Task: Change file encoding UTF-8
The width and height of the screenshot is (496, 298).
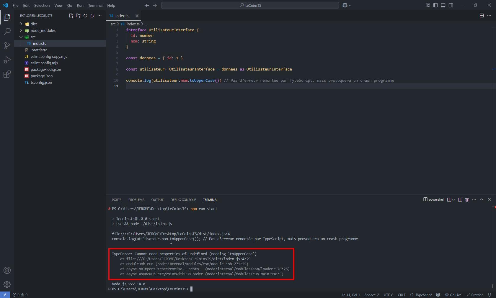Action: click(x=388, y=295)
